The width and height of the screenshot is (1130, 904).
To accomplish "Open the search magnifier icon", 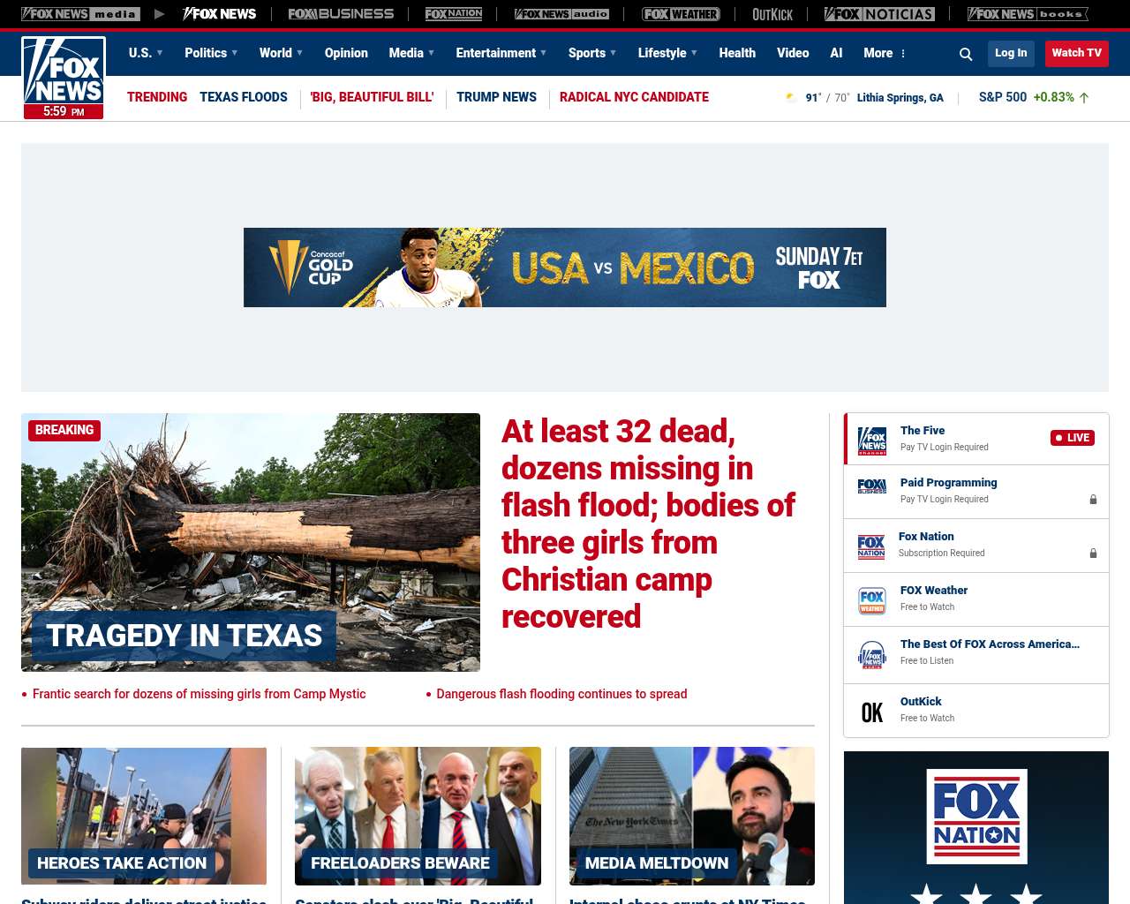I will click(x=966, y=54).
